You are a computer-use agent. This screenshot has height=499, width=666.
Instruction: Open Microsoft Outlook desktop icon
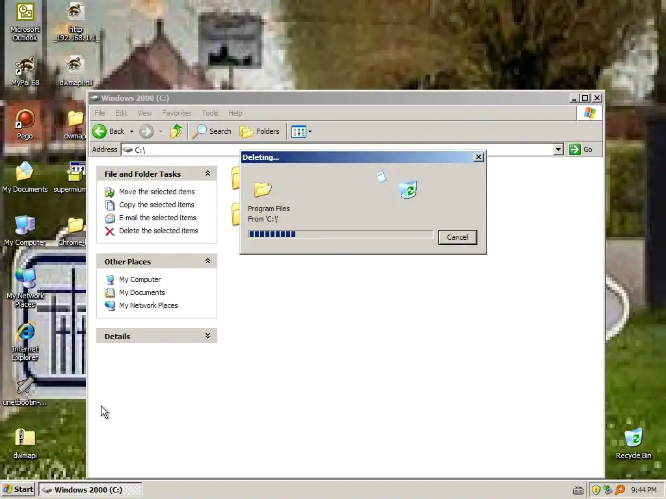point(25,22)
